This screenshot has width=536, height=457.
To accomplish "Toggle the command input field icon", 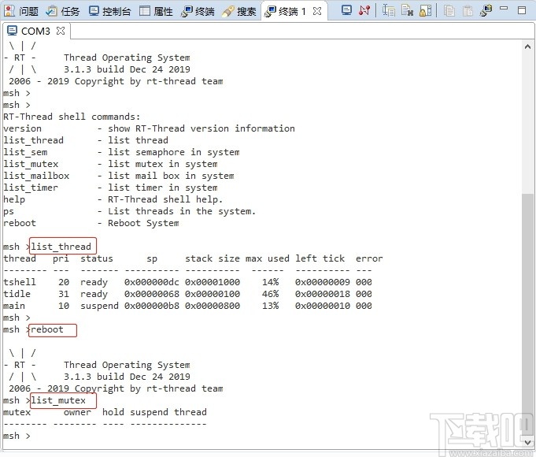I will click(388, 10).
